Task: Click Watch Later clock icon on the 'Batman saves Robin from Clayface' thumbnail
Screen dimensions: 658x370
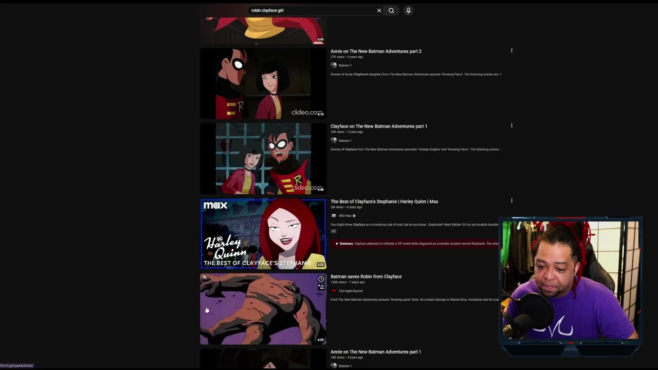Action: 321,279
